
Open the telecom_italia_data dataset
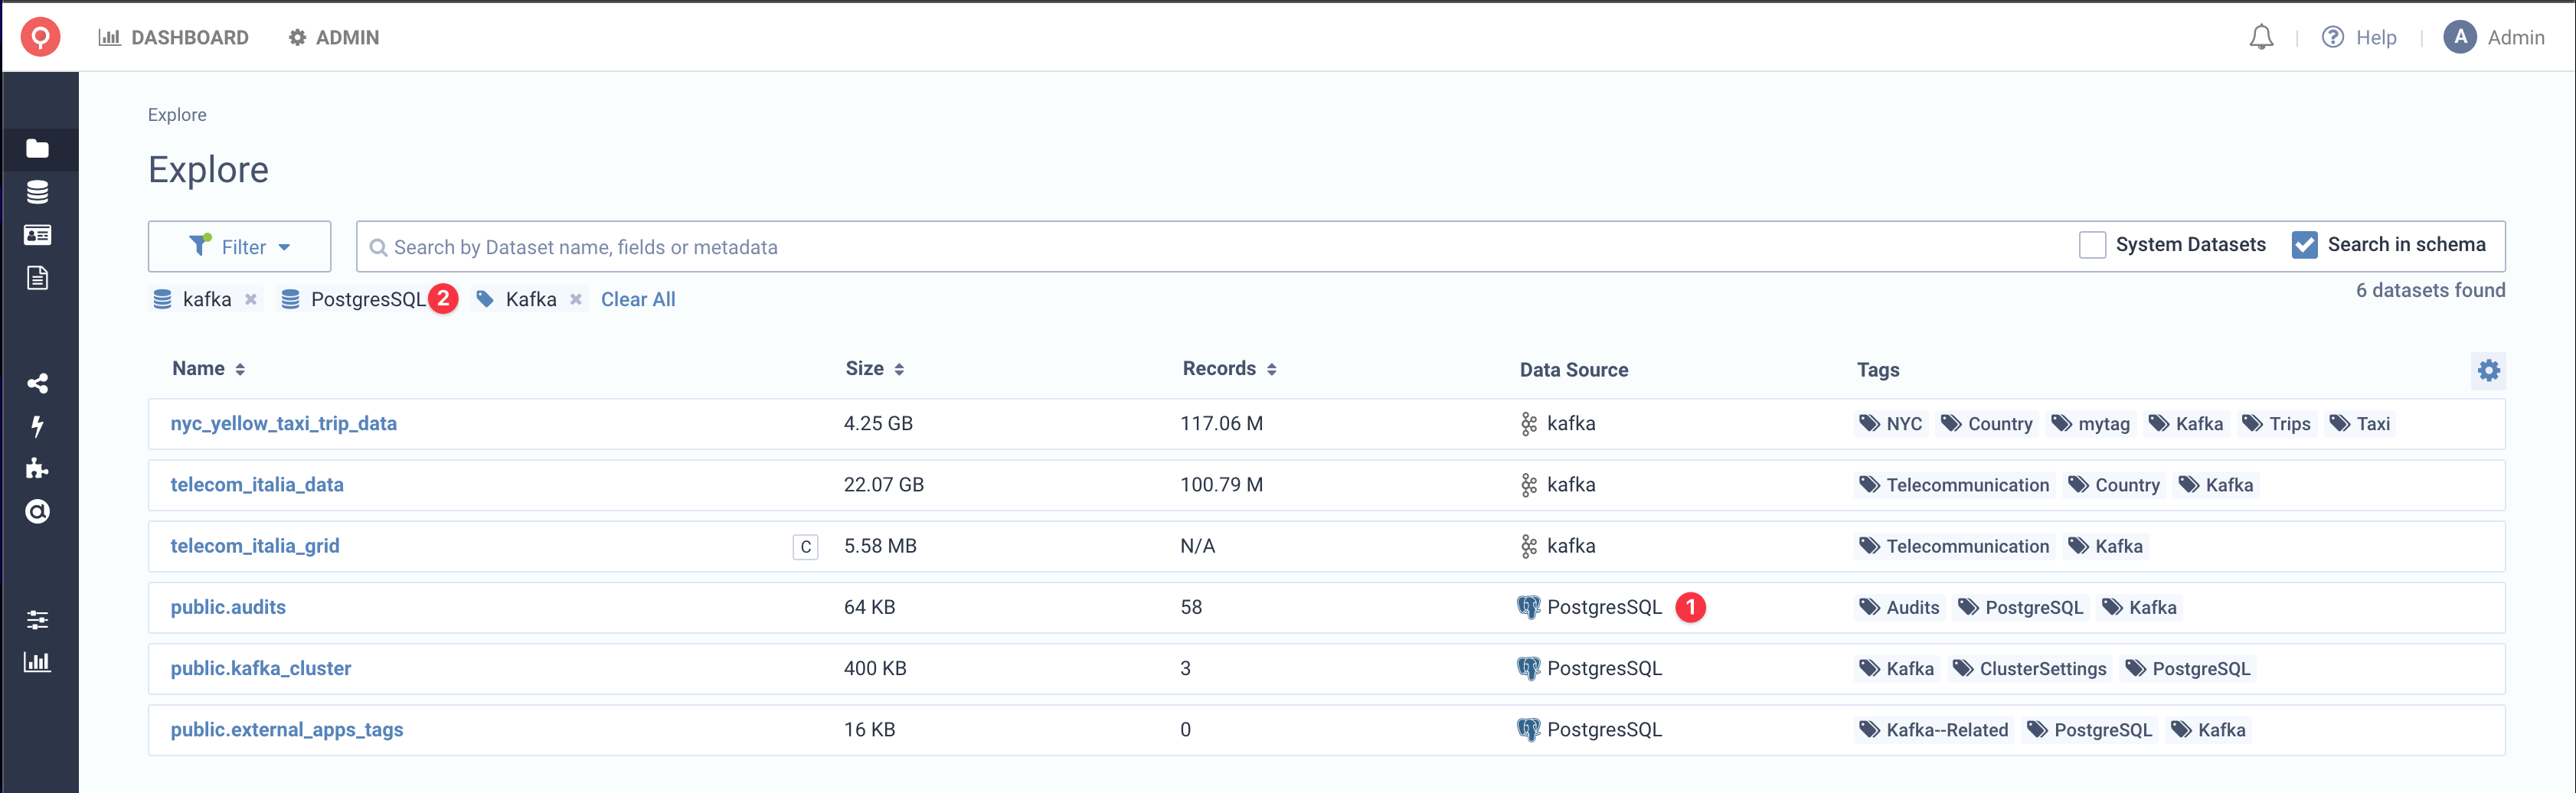257,484
